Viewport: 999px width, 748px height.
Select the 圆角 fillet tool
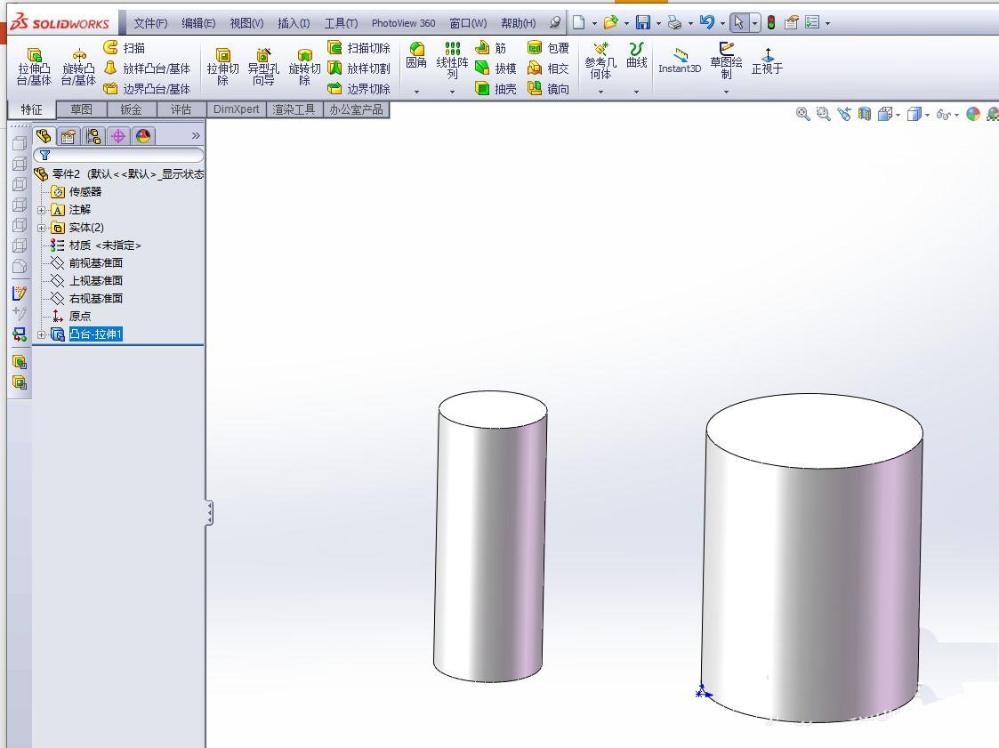click(416, 55)
